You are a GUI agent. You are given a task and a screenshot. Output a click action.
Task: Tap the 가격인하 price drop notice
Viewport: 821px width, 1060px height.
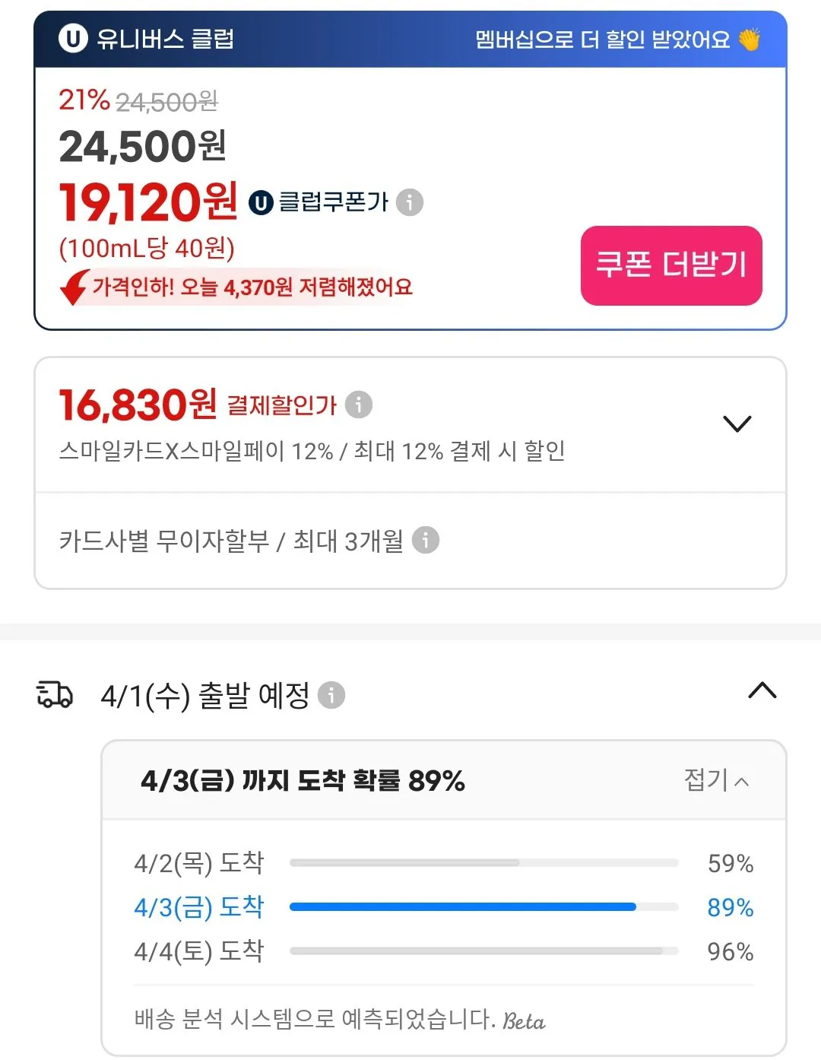point(252,287)
